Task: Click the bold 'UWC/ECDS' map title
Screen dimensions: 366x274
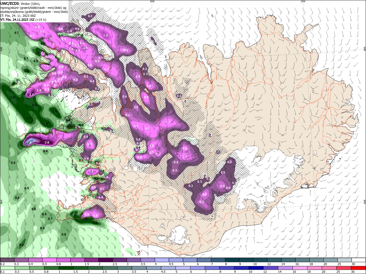Action: 10,3
